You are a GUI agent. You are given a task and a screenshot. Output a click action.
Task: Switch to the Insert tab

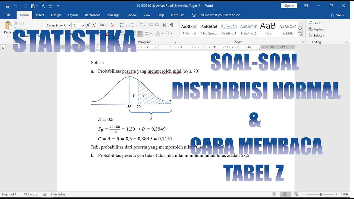[40, 15]
